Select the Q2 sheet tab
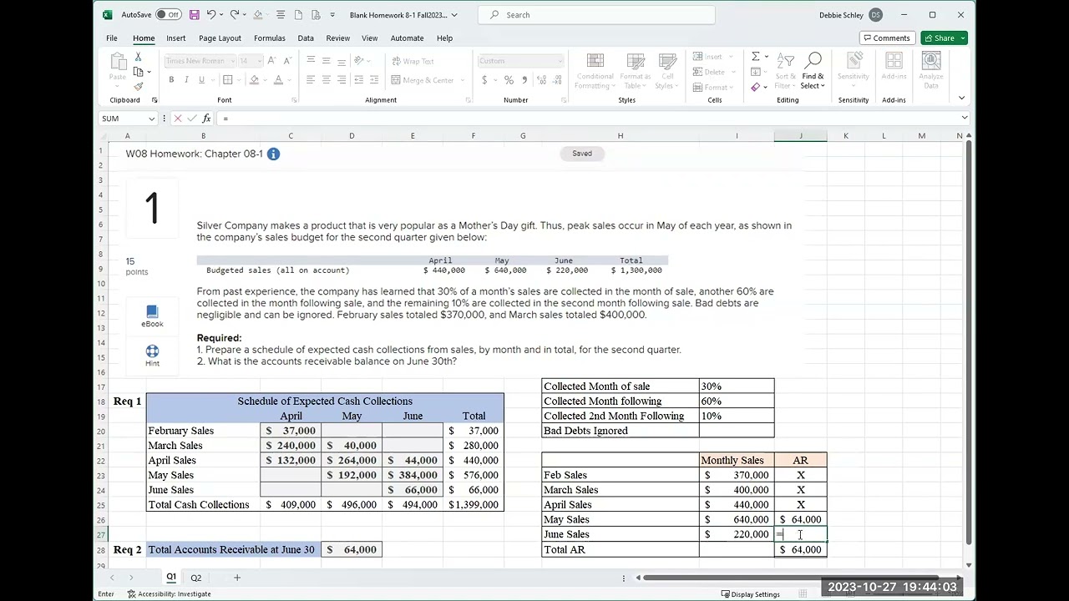The height and width of the screenshot is (601, 1069). click(x=195, y=578)
